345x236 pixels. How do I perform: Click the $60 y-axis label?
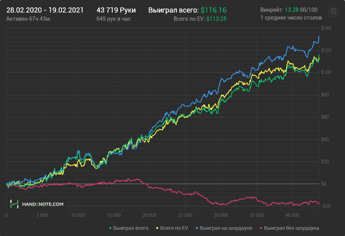[x=325, y=117]
